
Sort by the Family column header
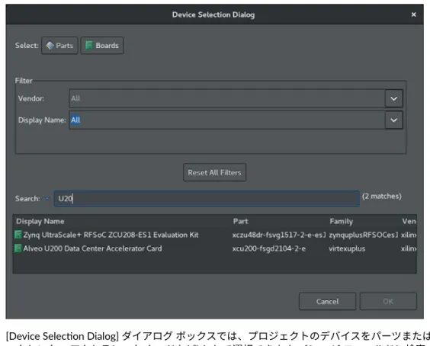[341, 222]
